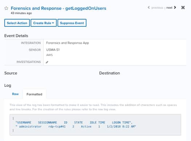Image resolution: width=191 pixels, height=141 pixels.
Task: Click the Destination section heading
Action: tap(110, 73)
